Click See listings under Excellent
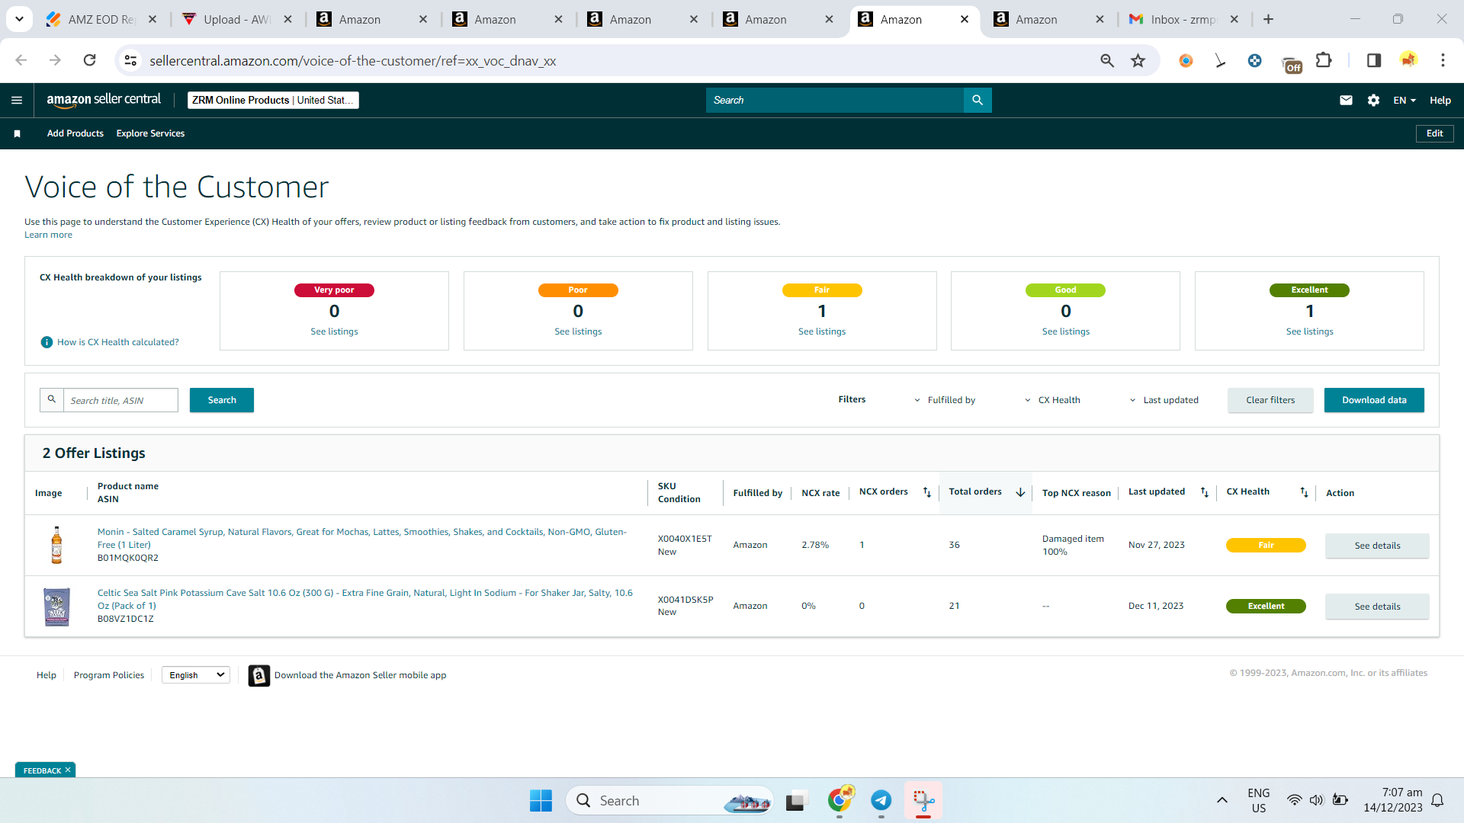The height and width of the screenshot is (823, 1464). click(x=1310, y=331)
